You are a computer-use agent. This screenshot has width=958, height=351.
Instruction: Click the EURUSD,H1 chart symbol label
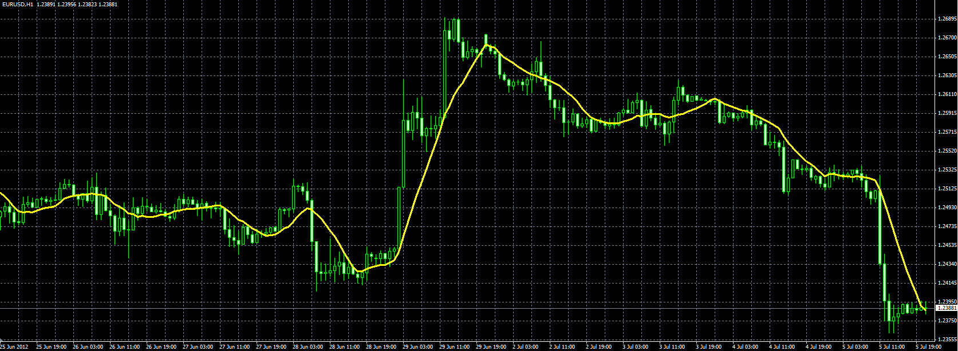(17, 4)
